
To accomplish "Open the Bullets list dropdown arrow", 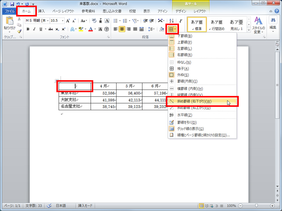I will 120,21.
